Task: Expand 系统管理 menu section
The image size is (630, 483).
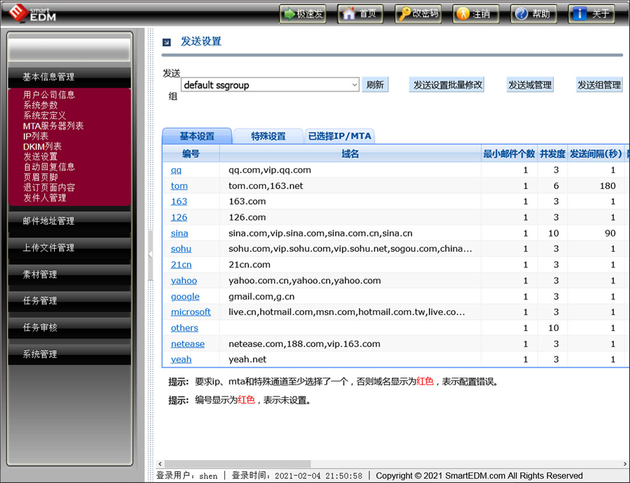Action: click(x=69, y=354)
